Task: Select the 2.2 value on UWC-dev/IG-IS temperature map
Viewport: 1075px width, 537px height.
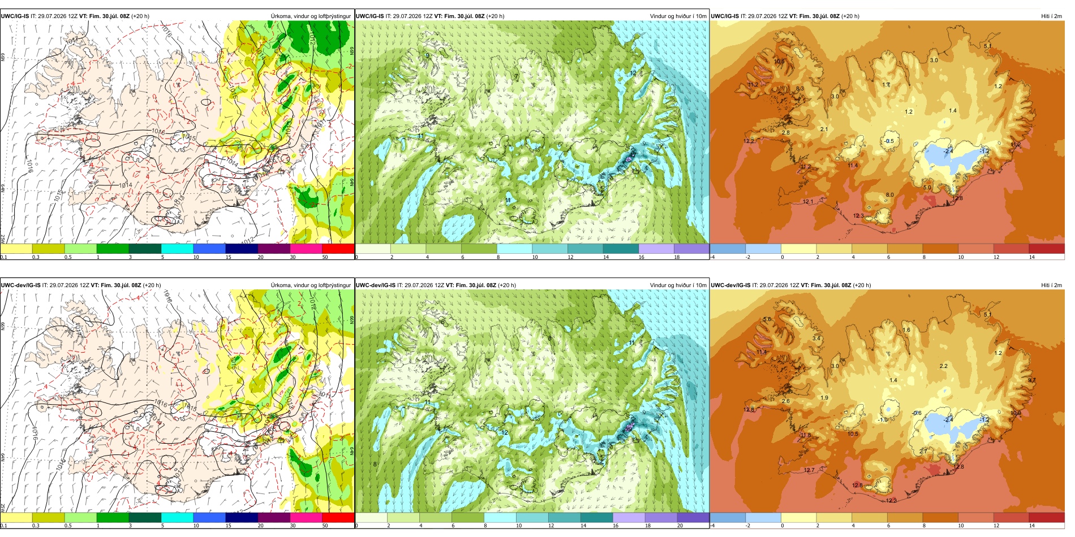Action: [x=944, y=366]
